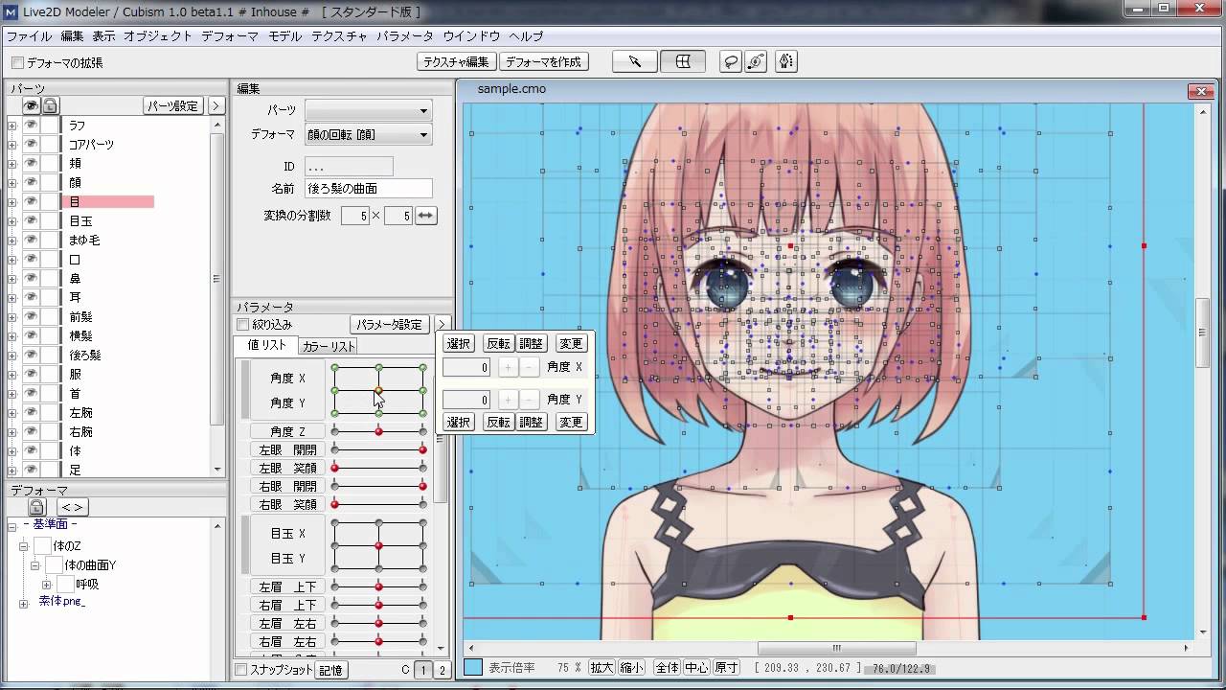Expand the 前髪 part folder
Viewport: 1226px width, 690px height.
click(x=11, y=317)
